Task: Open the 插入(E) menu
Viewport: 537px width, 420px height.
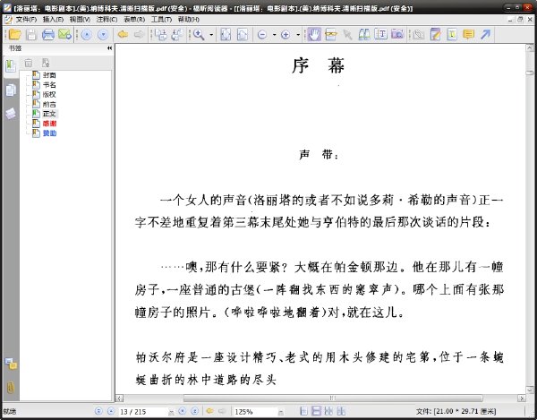Action: (x=53, y=20)
